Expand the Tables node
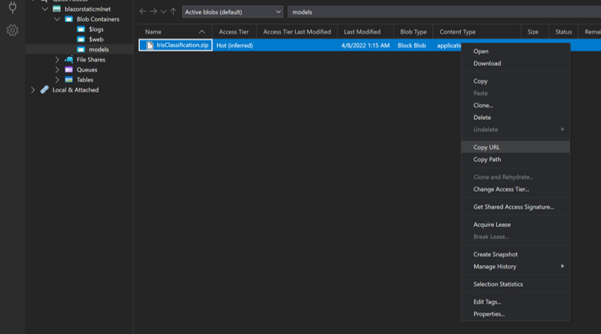 click(x=57, y=80)
